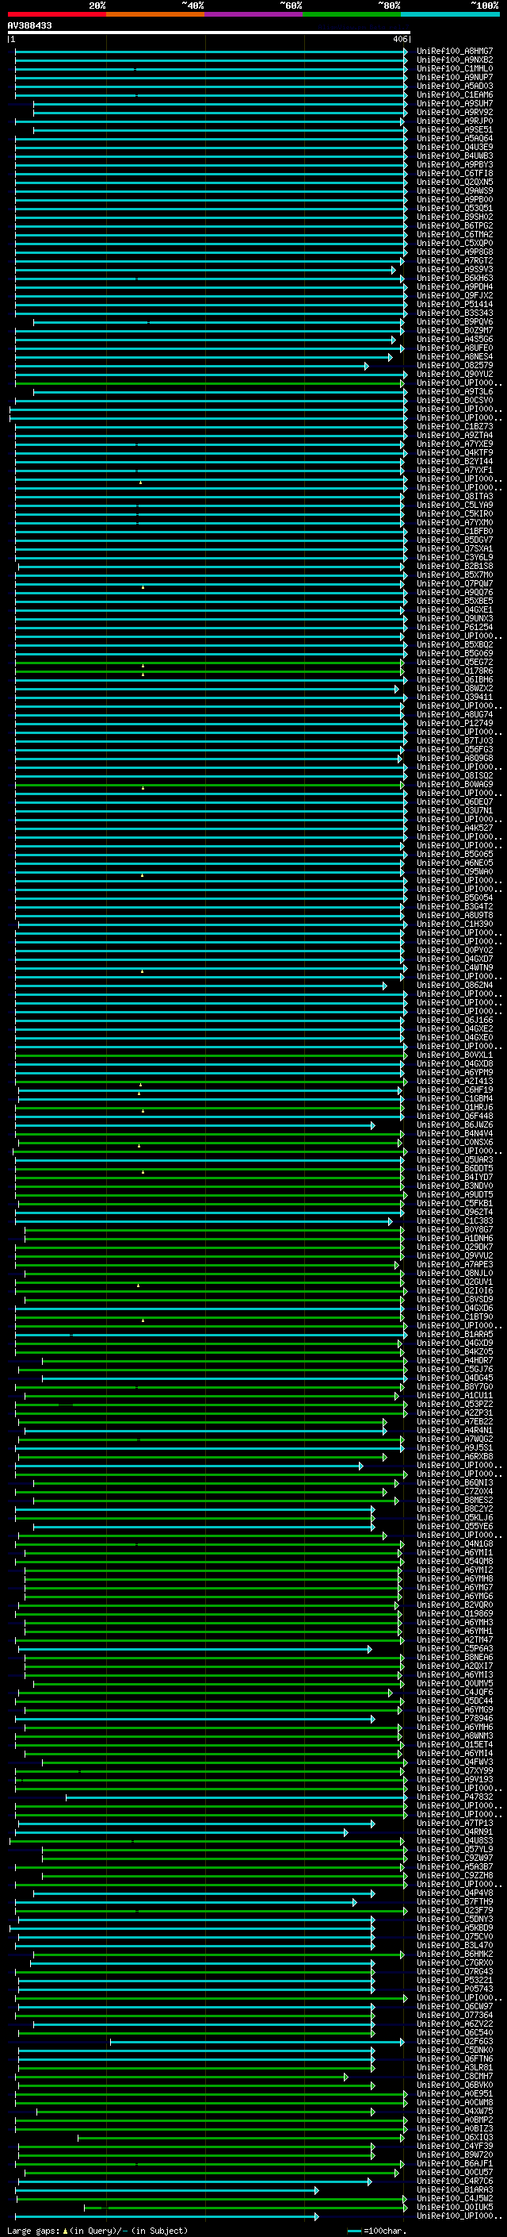
Task: Select the UniRef100_B6TPG2 label
Action: (455, 226)
